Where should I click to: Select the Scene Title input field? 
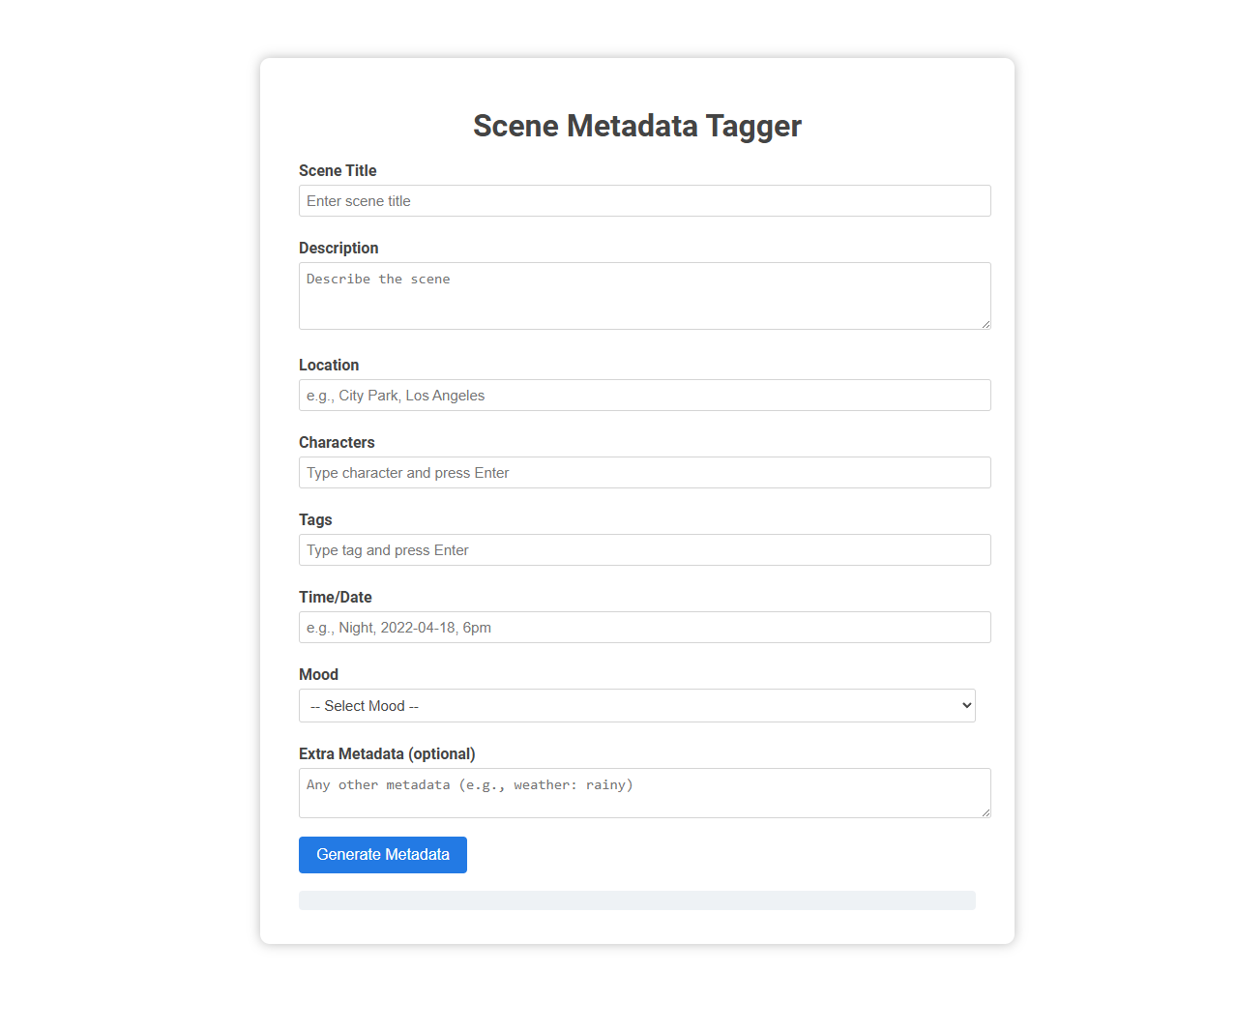point(644,200)
